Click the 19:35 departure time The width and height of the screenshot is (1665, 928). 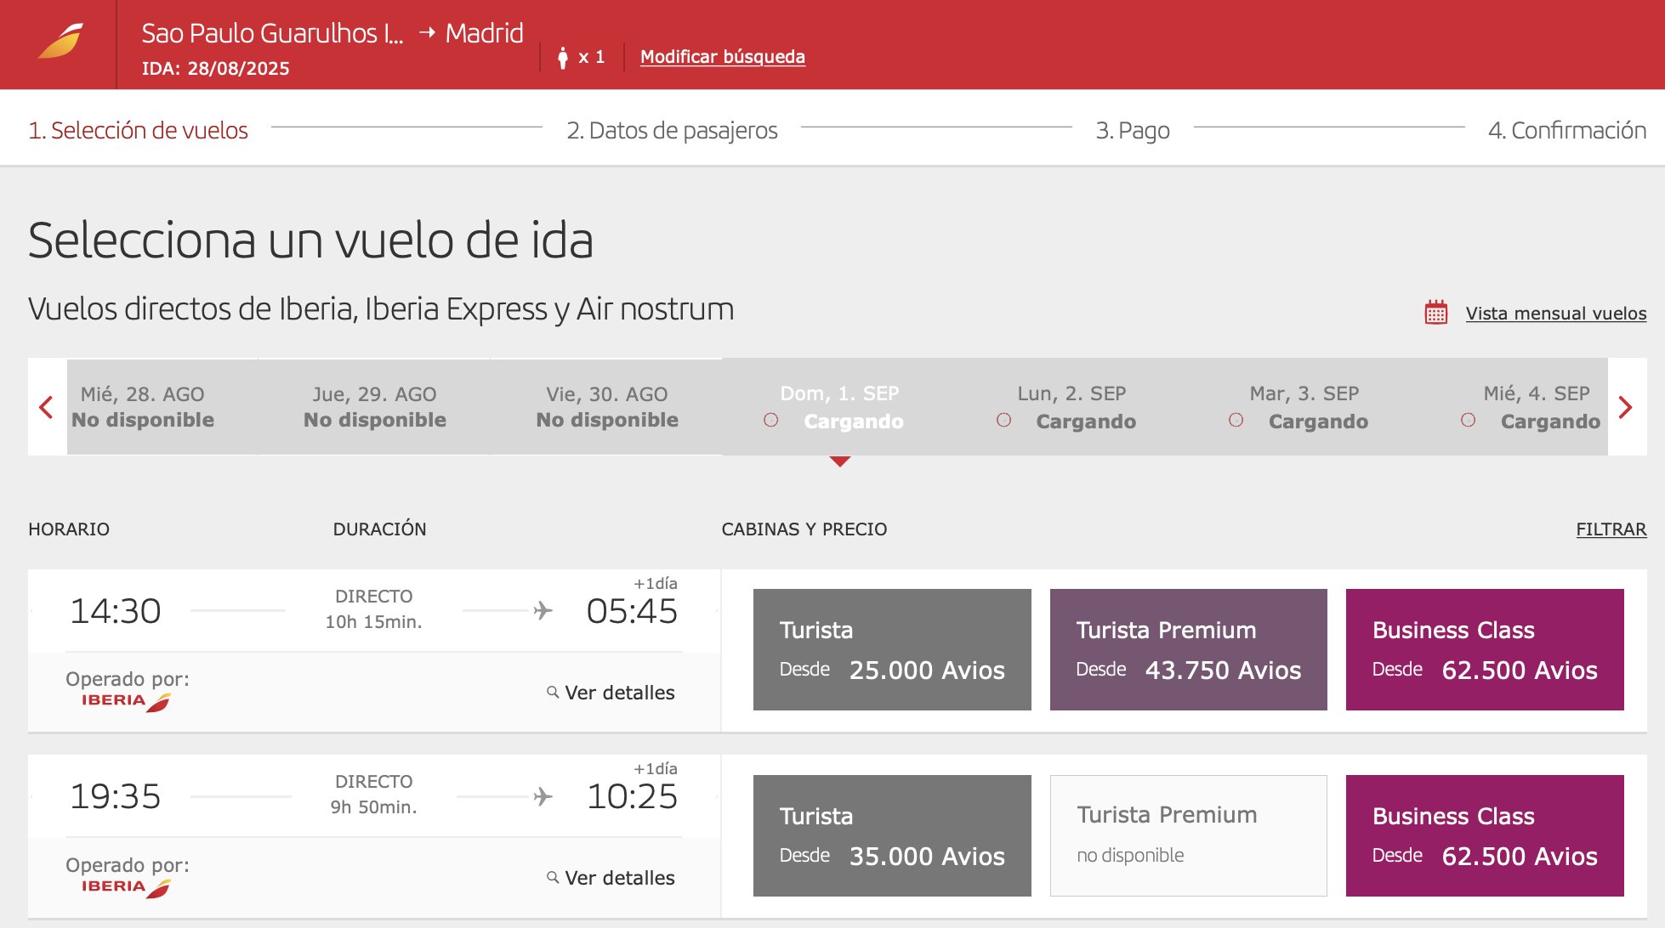point(116,796)
